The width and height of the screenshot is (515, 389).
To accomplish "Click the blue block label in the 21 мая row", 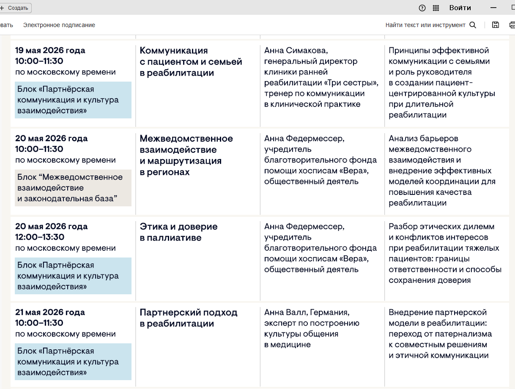I will 73,362.
